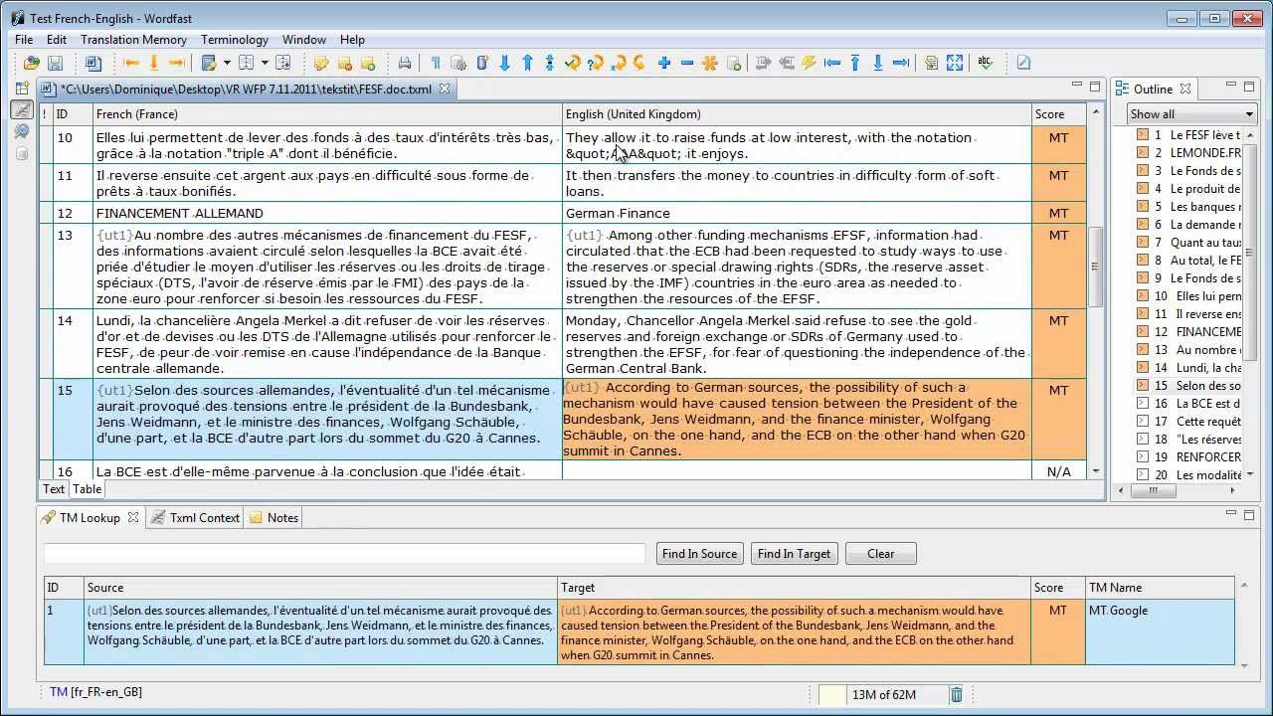Run spell check with abc icon
The image size is (1273, 716).
coord(986,63)
